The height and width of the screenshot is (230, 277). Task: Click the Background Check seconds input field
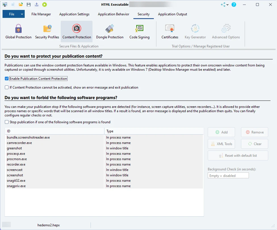[x=228, y=176]
